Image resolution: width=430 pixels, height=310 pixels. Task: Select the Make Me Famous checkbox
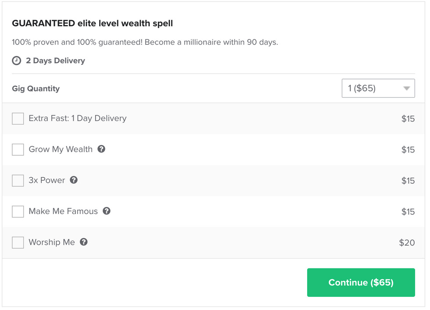18,211
